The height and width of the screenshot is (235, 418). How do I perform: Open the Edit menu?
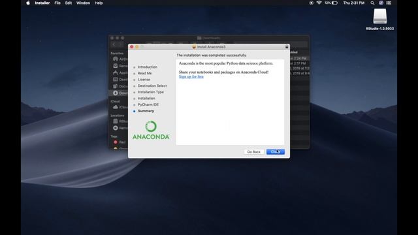point(69,3)
